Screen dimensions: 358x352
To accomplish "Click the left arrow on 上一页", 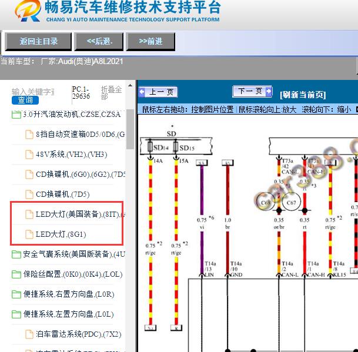I will (142, 92).
